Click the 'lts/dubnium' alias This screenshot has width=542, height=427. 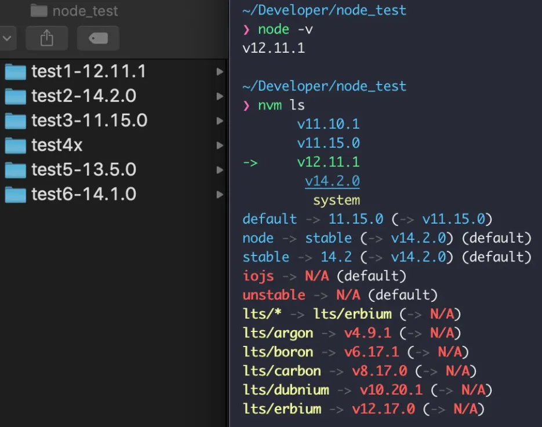(286, 390)
